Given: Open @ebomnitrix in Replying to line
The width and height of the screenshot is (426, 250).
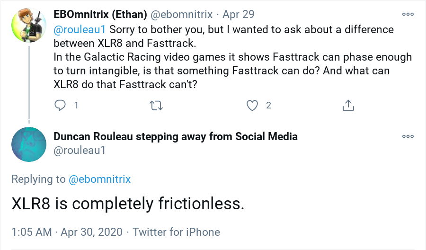Looking at the screenshot, I should click(x=100, y=179).
